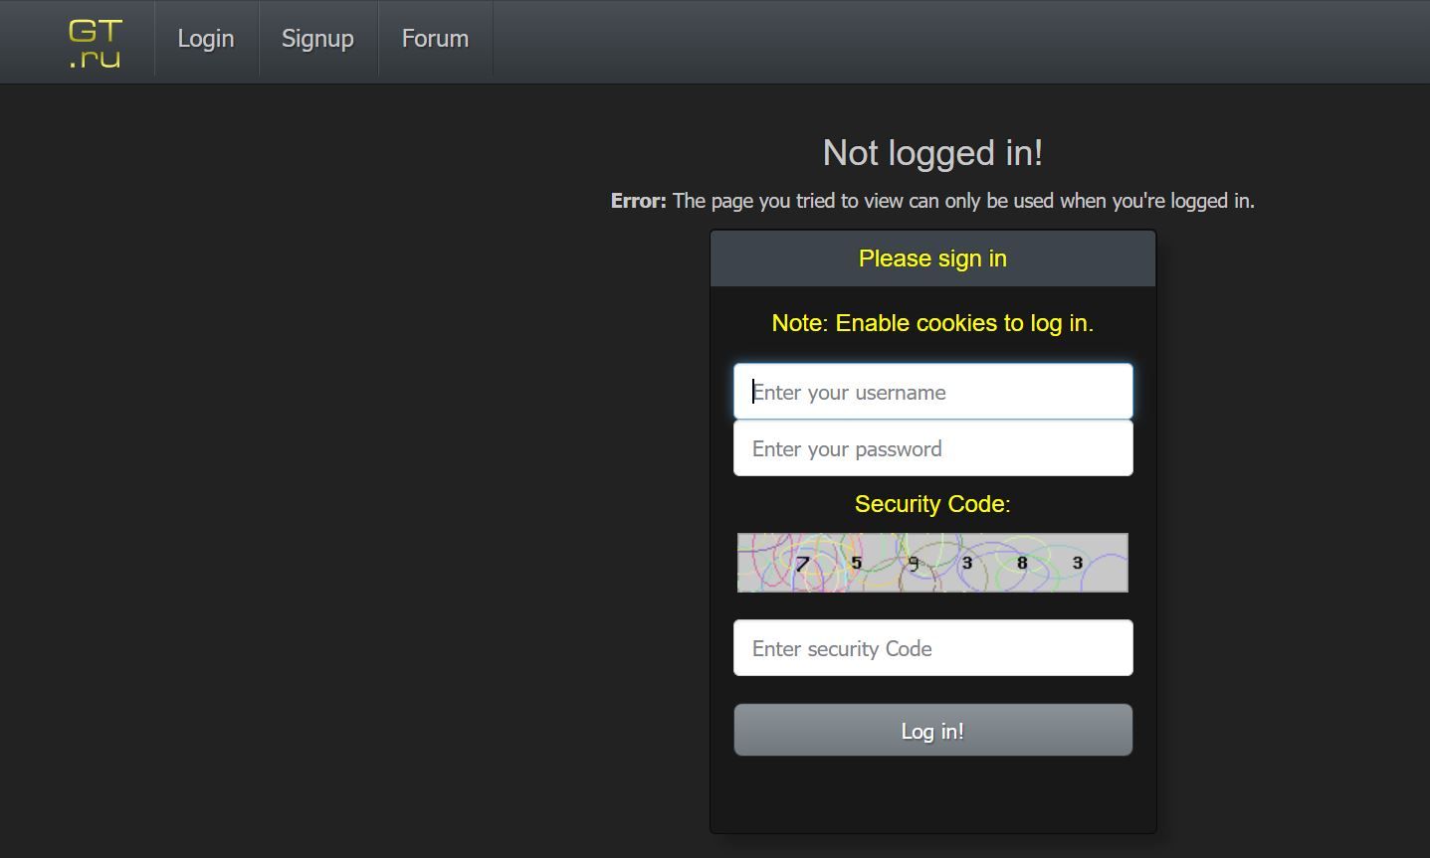Submit credentials with the Log in! button

coord(931,729)
